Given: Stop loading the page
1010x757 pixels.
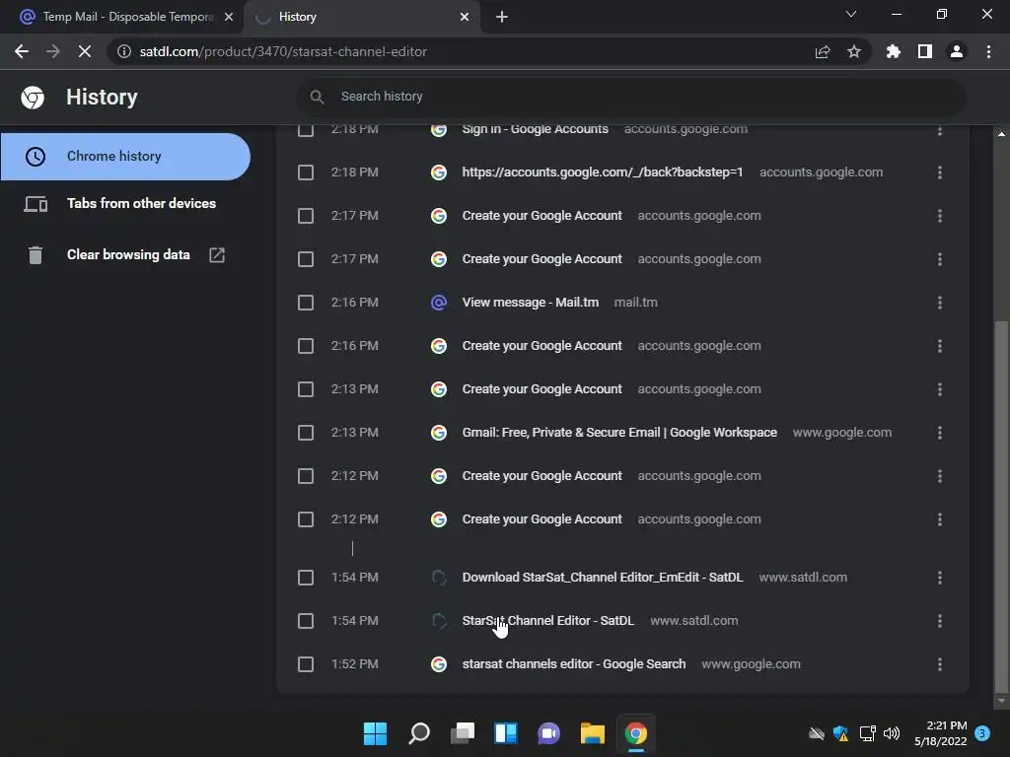Looking at the screenshot, I should (x=85, y=51).
